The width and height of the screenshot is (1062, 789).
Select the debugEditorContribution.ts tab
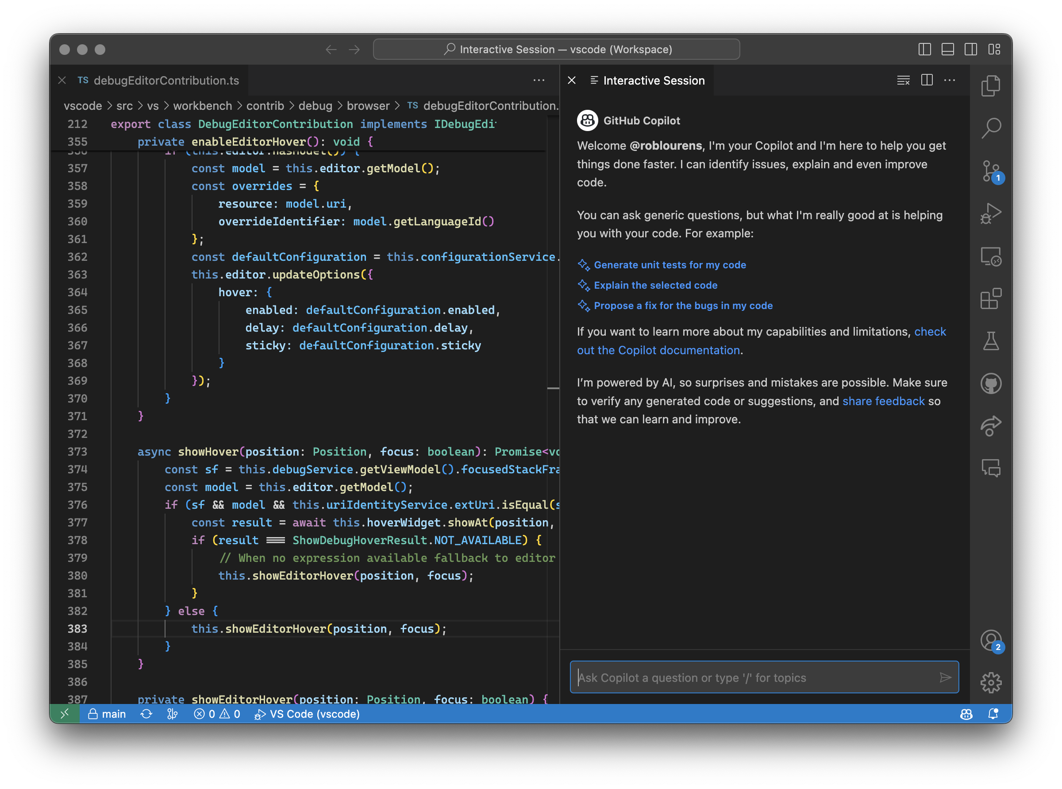point(164,81)
